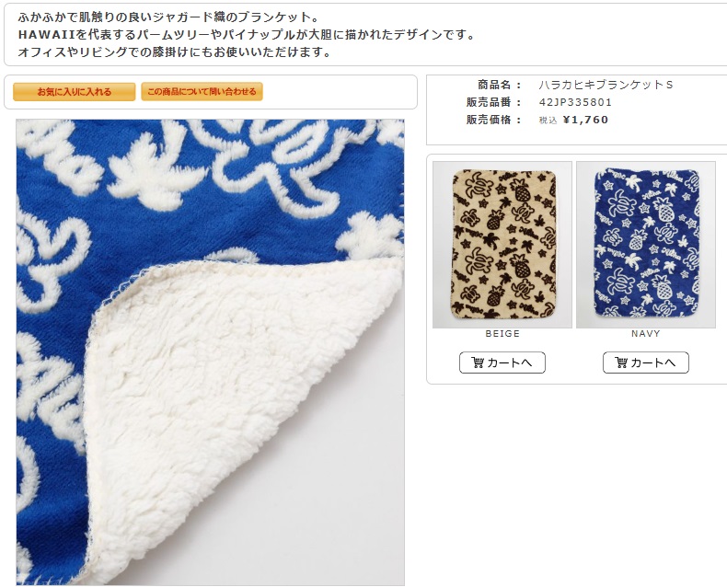Image resolution: width=727 pixels, height=587 pixels.
Task: Click the first description line about jacquard blanket
Action: [x=168, y=17]
